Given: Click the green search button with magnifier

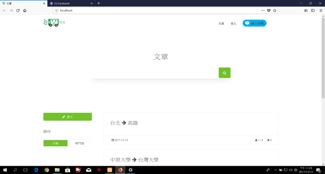Looking at the screenshot, I should pos(224,73).
